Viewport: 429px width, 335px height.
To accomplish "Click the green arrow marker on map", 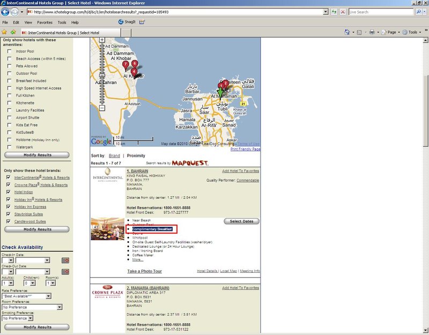I will [x=220, y=93].
